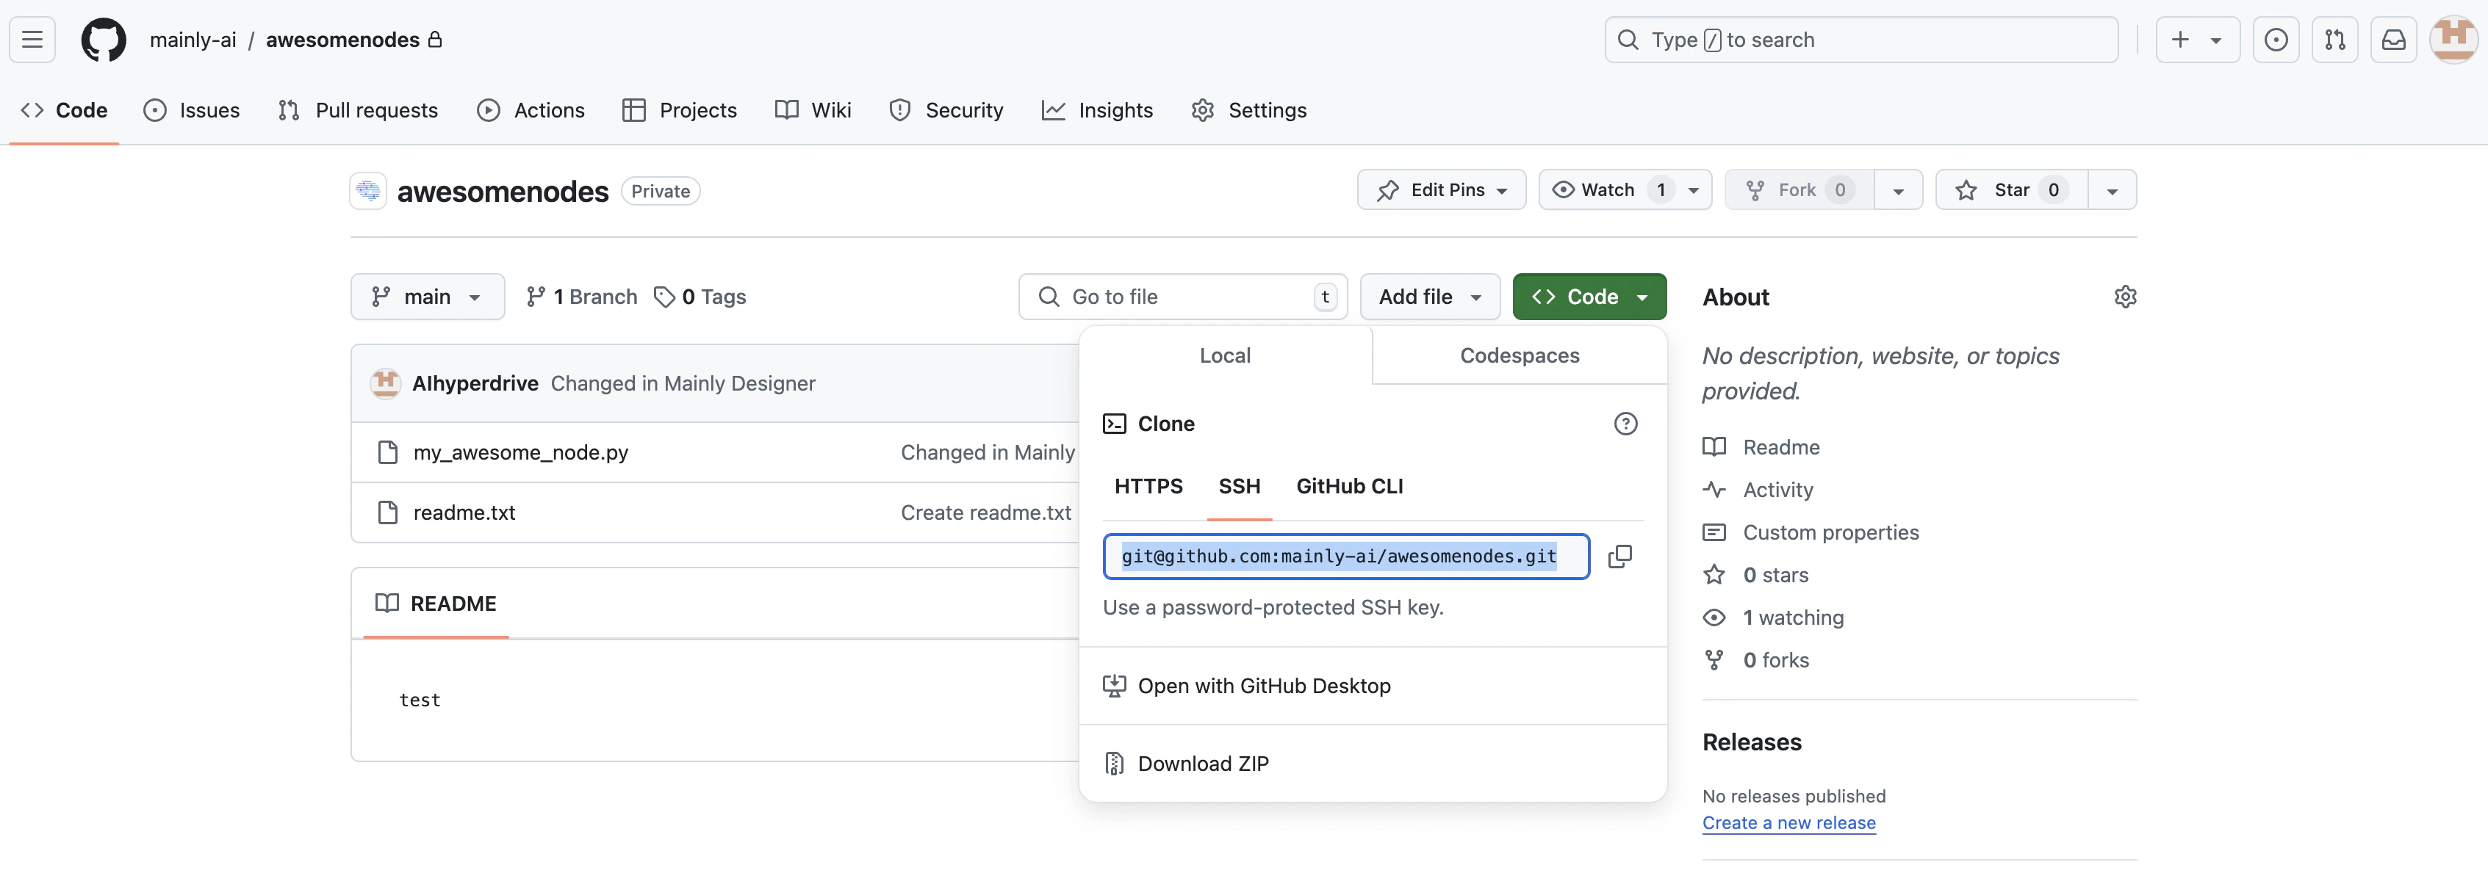The height and width of the screenshot is (884, 2488).
Task: Open my_awesome_node.py file
Action: tap(520, 452)
